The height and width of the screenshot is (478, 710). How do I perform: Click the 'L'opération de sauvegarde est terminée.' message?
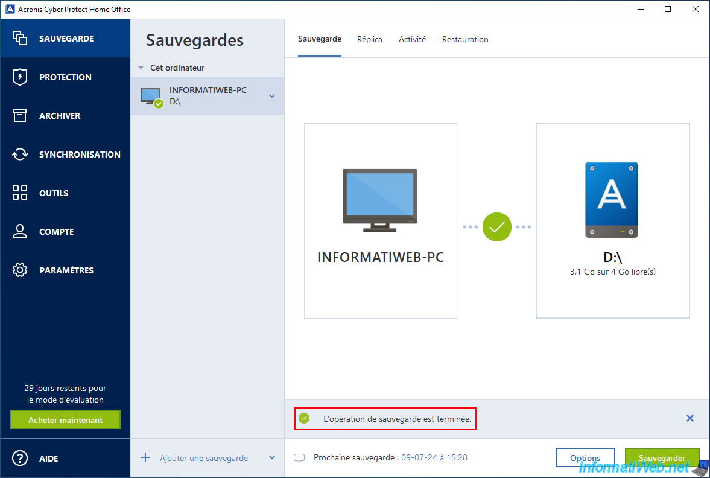(397, 419)
